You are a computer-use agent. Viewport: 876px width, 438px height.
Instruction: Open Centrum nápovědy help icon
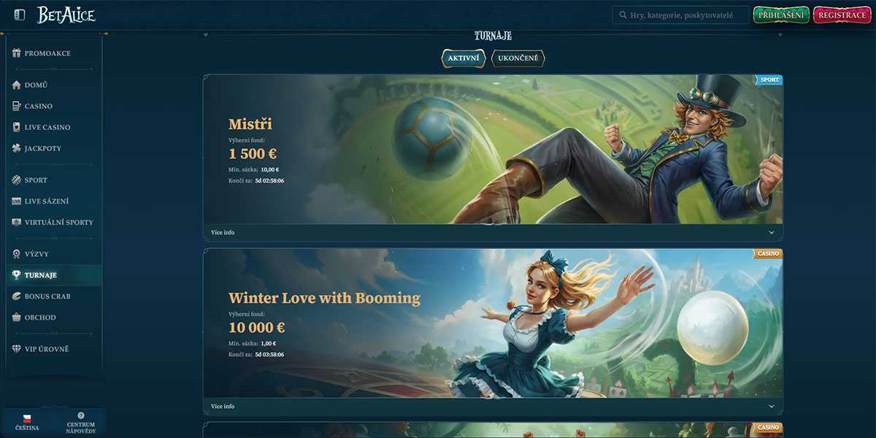[81, 415]
